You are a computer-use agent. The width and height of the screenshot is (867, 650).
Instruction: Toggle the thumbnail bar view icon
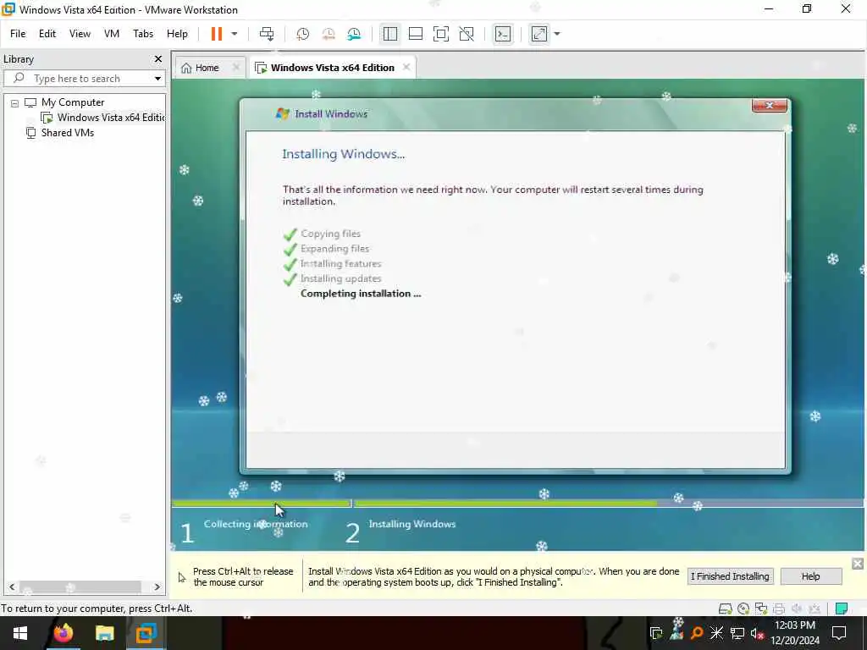point(415,34)
